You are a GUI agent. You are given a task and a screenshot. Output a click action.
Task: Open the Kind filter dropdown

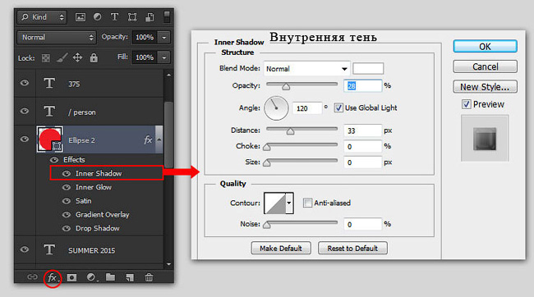[42, 17]
